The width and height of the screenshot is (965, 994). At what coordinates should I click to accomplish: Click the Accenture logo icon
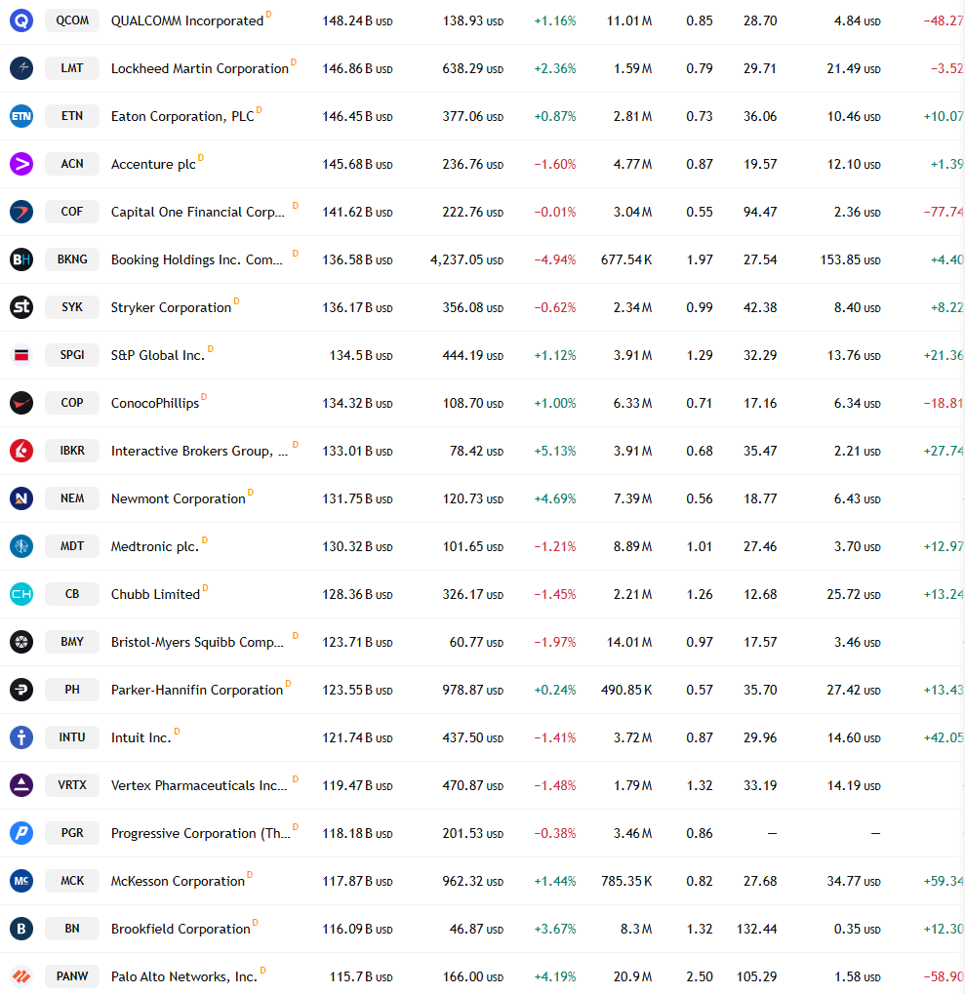coord(21,164)
